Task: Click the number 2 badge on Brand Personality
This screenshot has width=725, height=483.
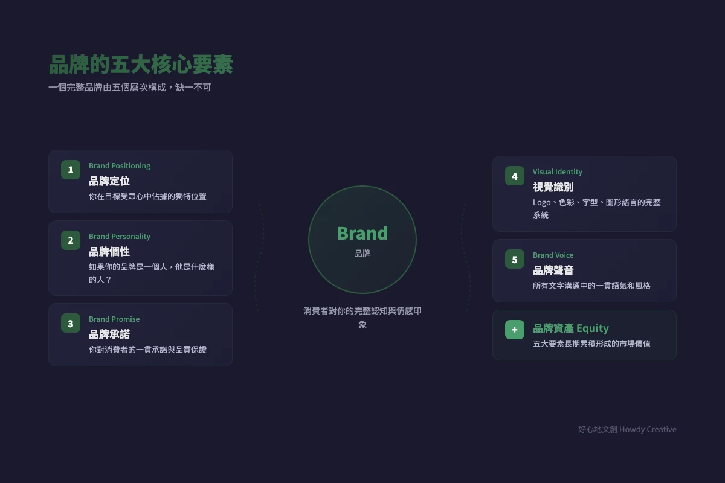Action: (x=70, y=240)
